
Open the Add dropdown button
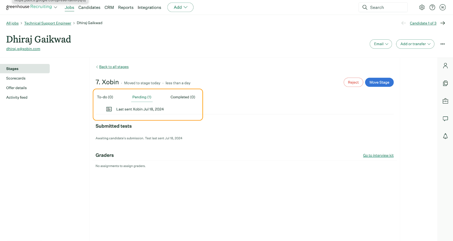pyautogui.click(x=180, y=7)
